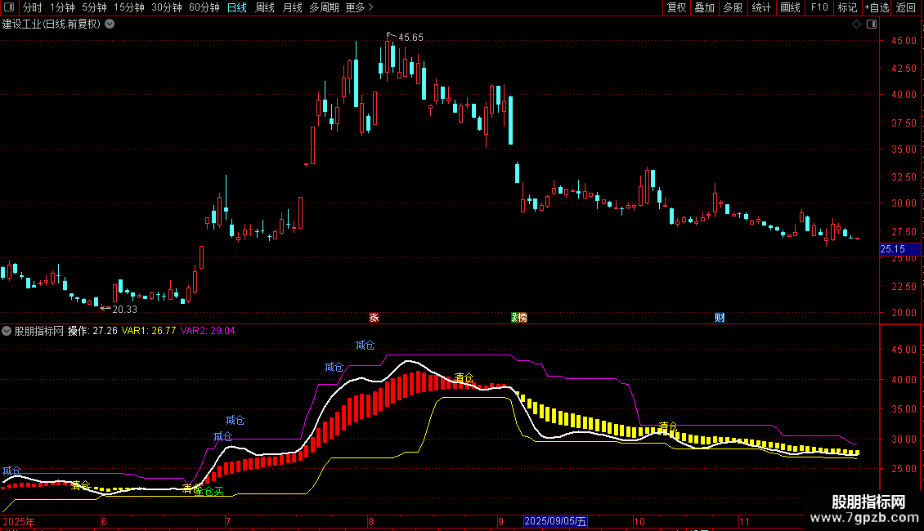Switch to the 1分钟 period
Screen dimensions: 924x531
point(62,7)
